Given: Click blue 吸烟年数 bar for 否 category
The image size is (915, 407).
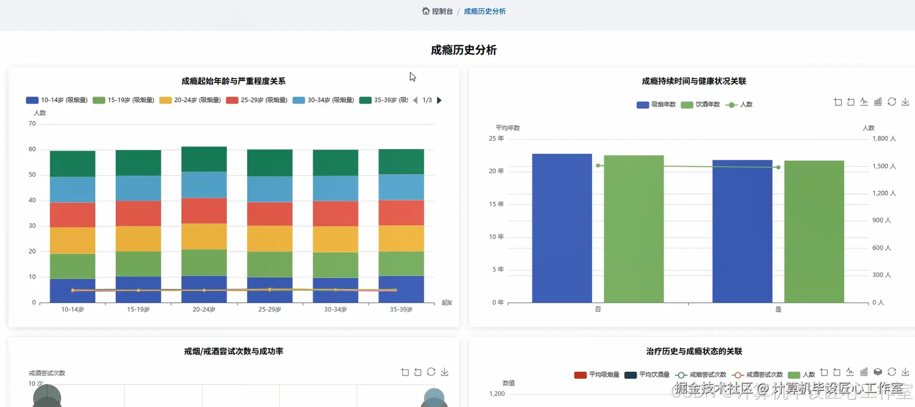Looking at the screenshot, I should click(x=562, y=228).
